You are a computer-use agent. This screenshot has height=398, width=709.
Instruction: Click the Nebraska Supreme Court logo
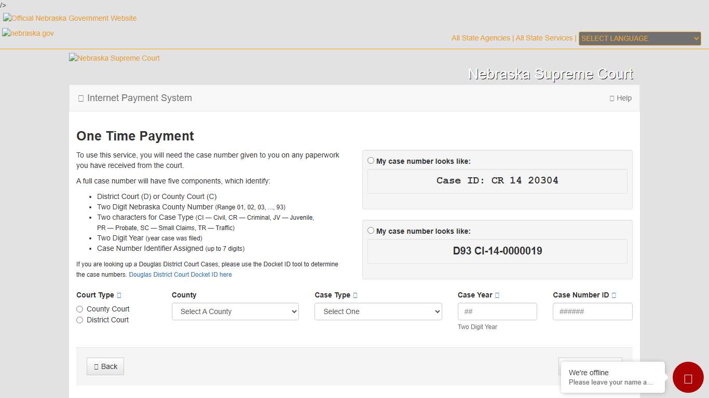pos(114,58)
